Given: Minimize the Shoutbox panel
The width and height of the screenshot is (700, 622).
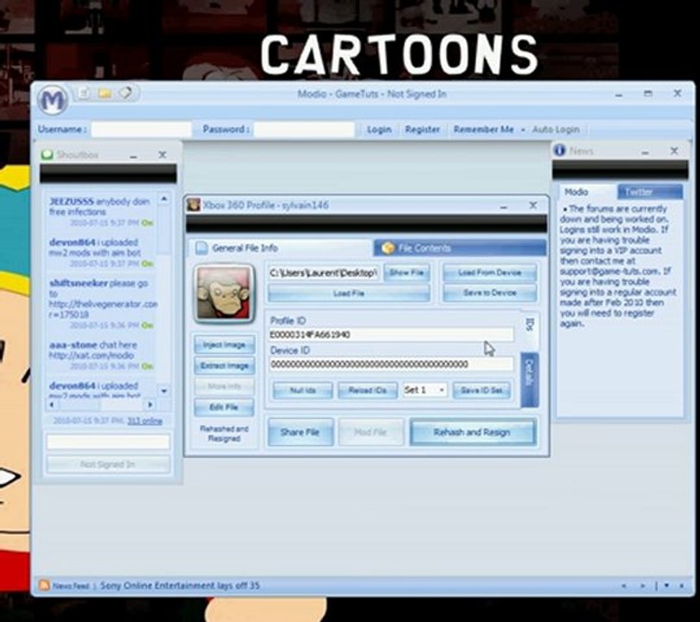Looking at the screenshot, I should [133, 155].
